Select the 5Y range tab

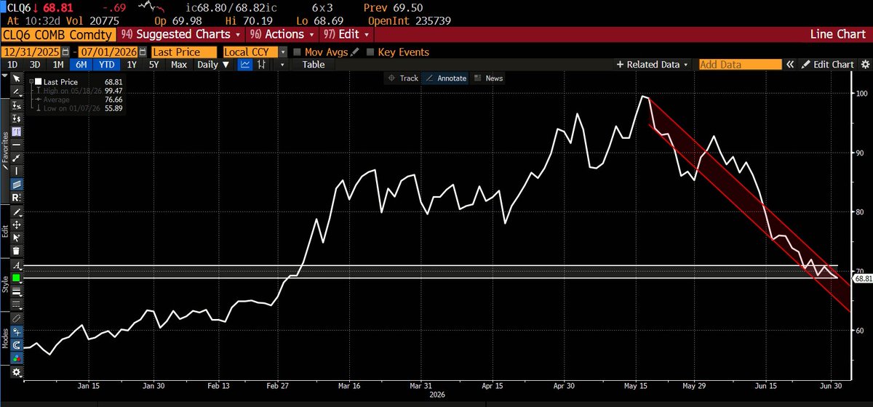click(154, 65)
